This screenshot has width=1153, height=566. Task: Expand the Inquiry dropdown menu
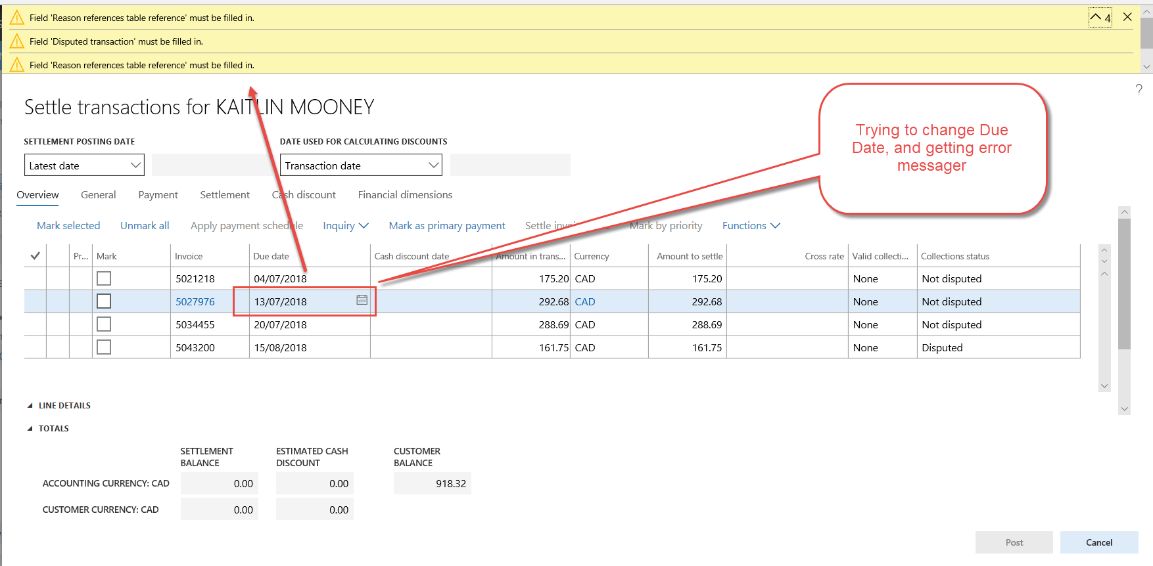click(345, 225)
